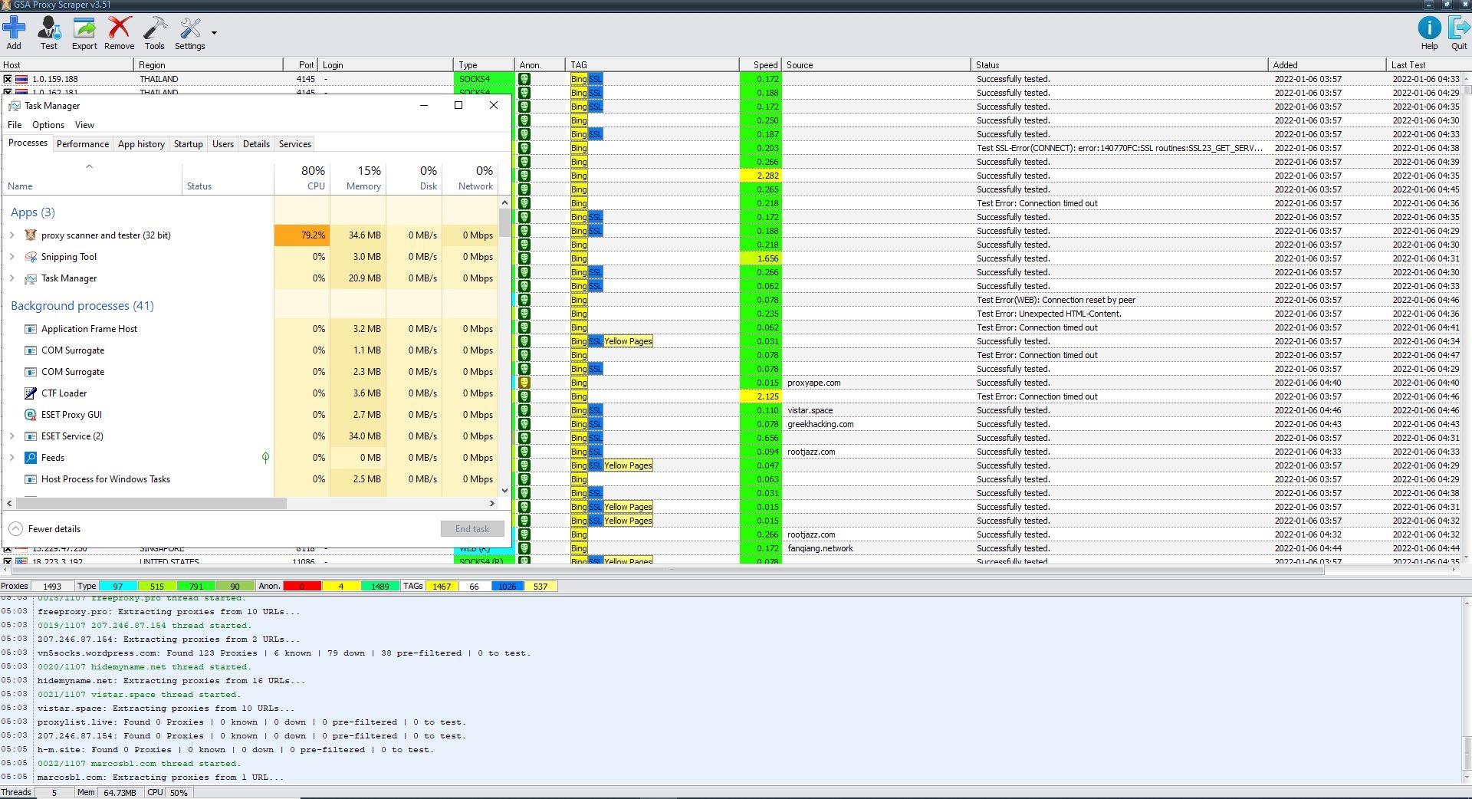Open the Settings toolbar icon

(x=189, y=34)
